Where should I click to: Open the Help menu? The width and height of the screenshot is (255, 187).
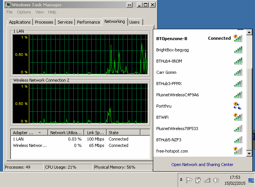point(52,12)
